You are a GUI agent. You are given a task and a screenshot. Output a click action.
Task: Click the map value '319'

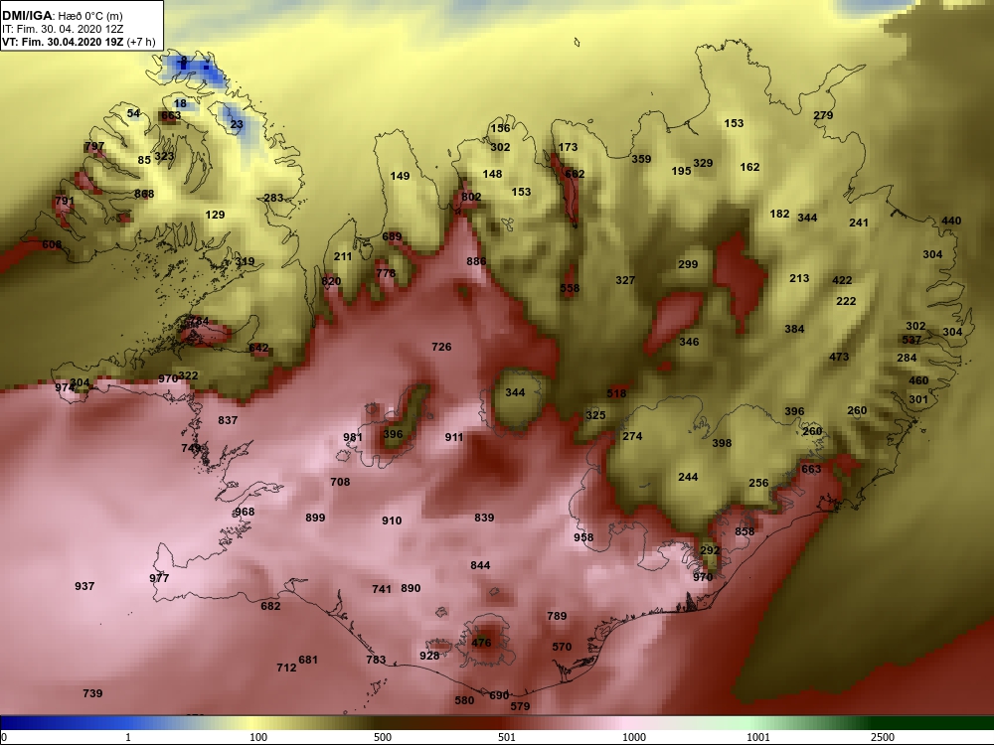pyautogui.click(x=245, y=261)
